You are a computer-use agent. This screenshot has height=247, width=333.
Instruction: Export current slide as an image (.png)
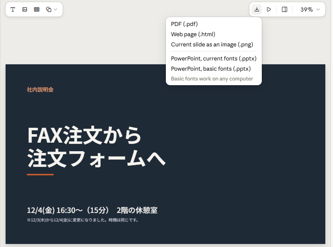[214, 44]
